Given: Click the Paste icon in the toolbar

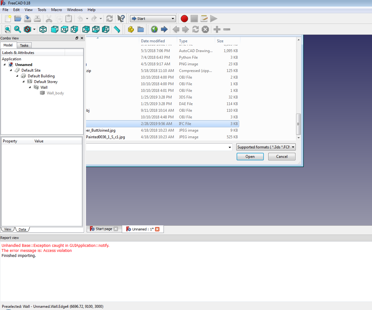Looking at the screenshot, I should pos(69,19).
